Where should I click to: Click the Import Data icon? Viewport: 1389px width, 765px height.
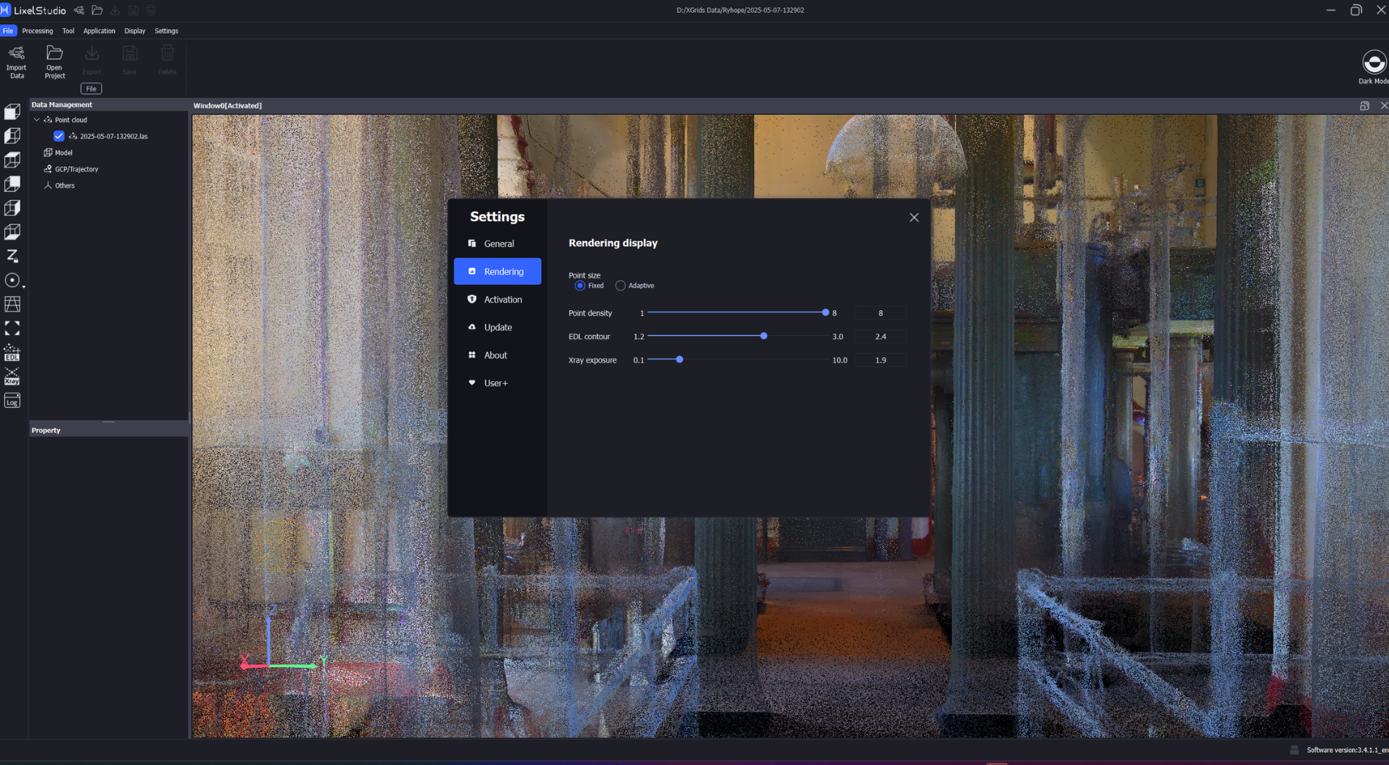(16, 54)
